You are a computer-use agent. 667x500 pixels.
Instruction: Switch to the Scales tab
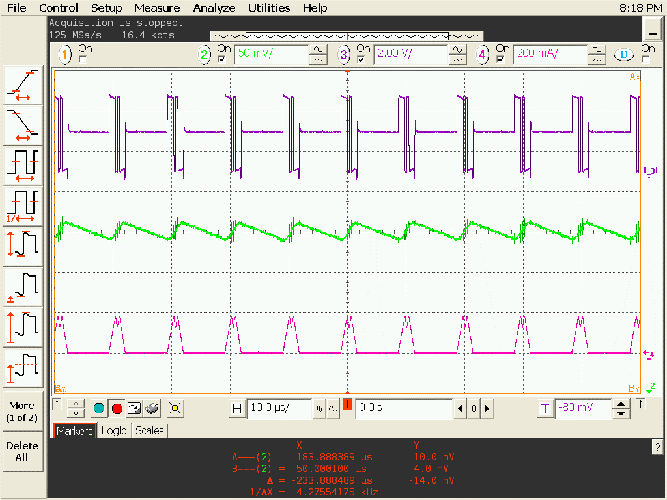[x=150, y=430]
